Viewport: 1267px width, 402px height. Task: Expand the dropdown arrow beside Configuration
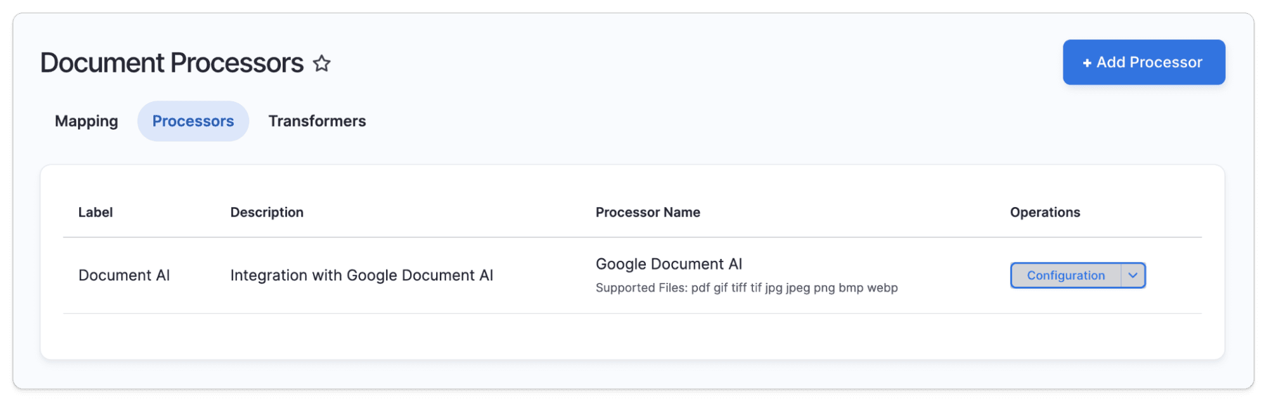(1133, 275)
